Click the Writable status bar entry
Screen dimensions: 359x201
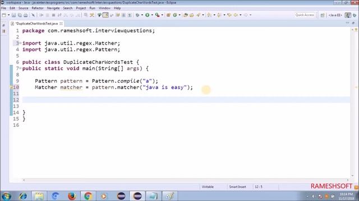(x=208, y=186)
